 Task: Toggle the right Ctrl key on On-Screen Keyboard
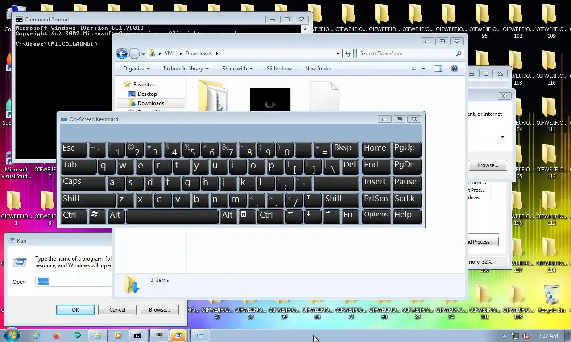(271, 216)
